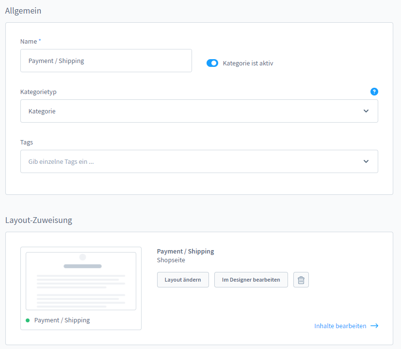Open the Kategorietyp dropdown
The image size is (401, 349).
pyautogui.click(x=199, y=111)
